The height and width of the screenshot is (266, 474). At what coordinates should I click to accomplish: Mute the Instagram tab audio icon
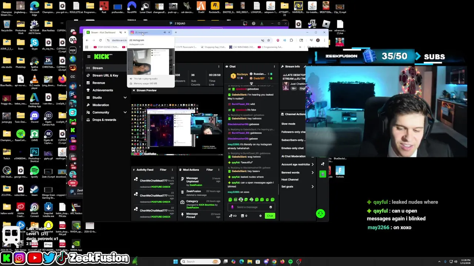tap(164, 33)
